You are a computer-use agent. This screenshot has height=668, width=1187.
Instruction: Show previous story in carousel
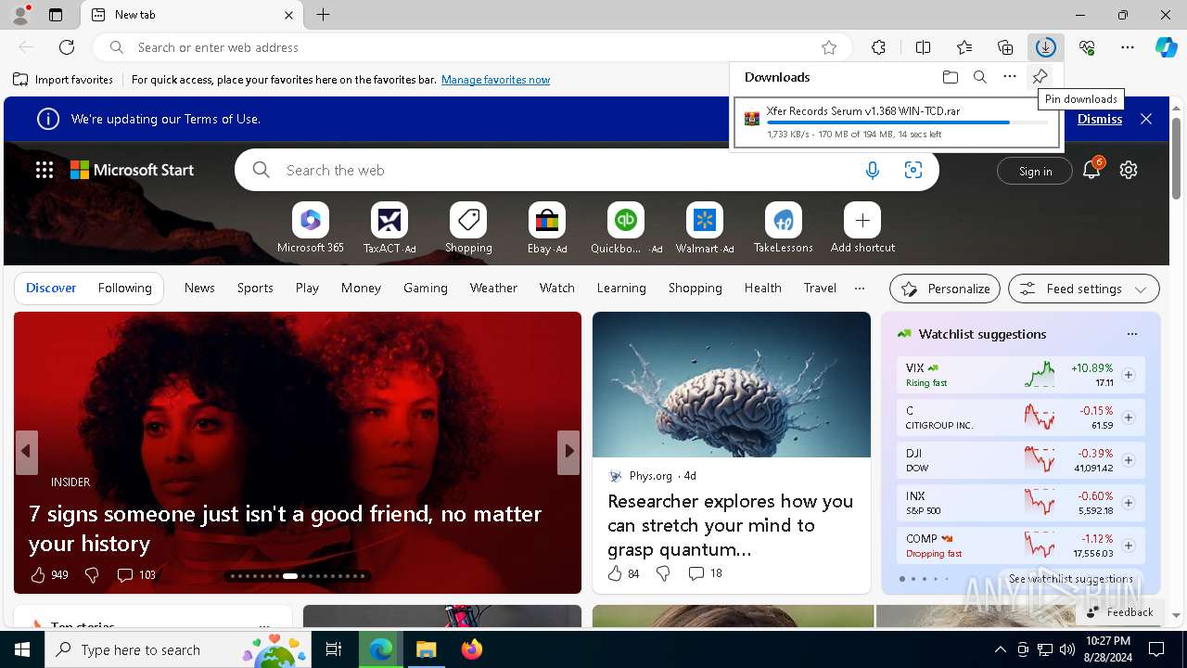coord(27,452)
